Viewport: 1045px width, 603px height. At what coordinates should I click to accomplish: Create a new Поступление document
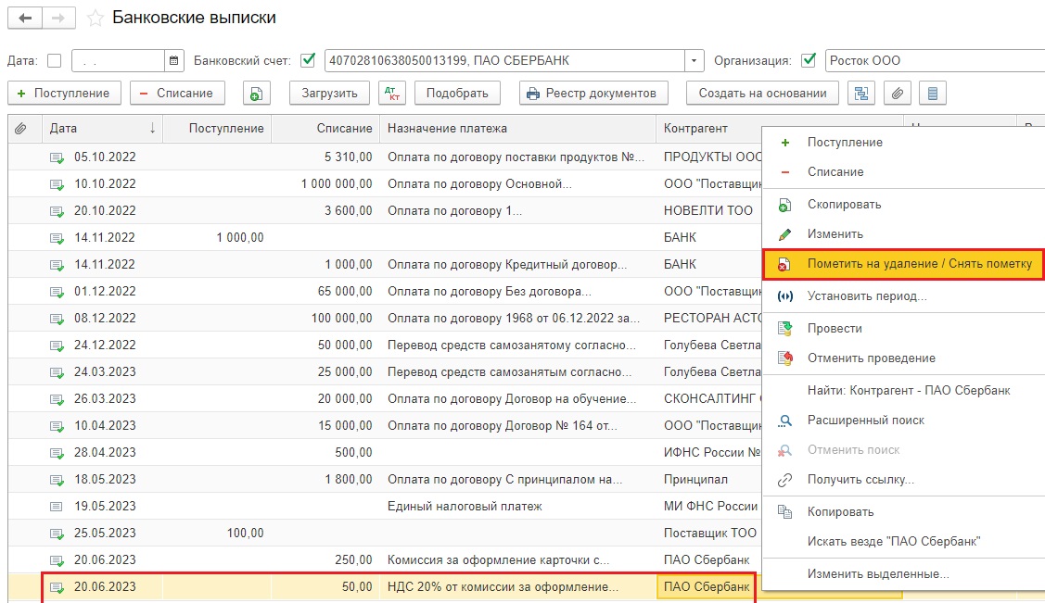coord(65,94)
